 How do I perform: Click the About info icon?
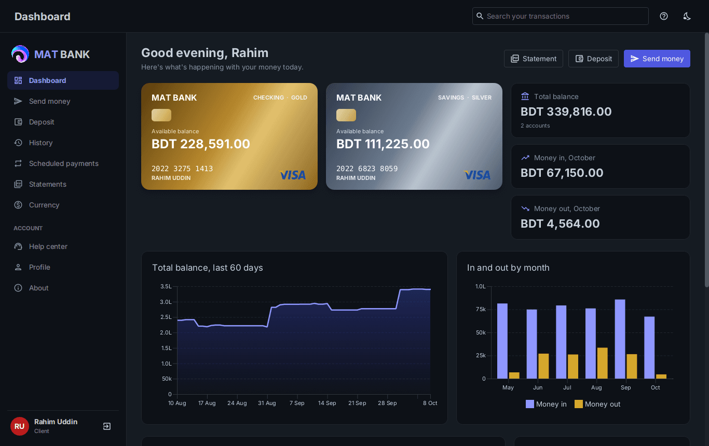(18, 288)
